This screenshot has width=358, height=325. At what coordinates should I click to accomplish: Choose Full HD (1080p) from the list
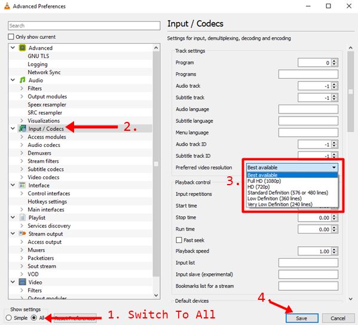(x=292, y=181)
